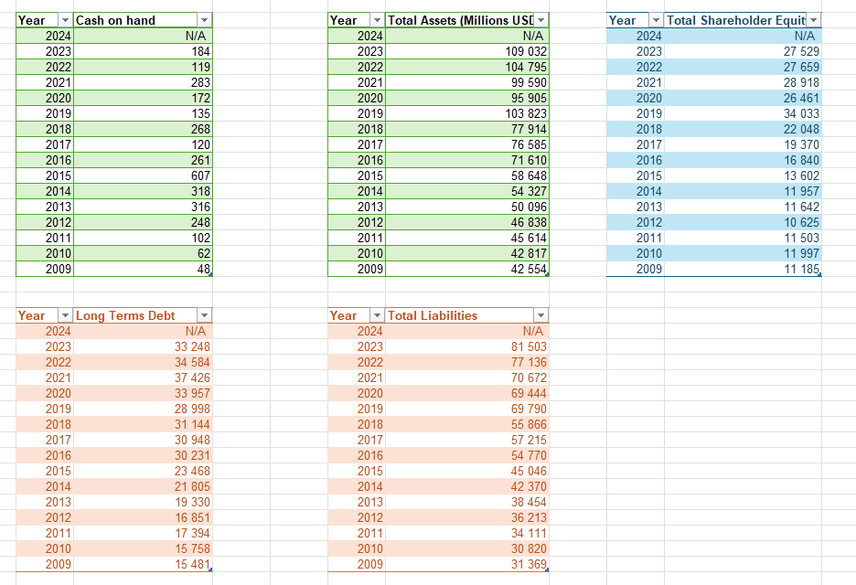Expand the Total Assets column filter dropdown

[x=540, y=20]
